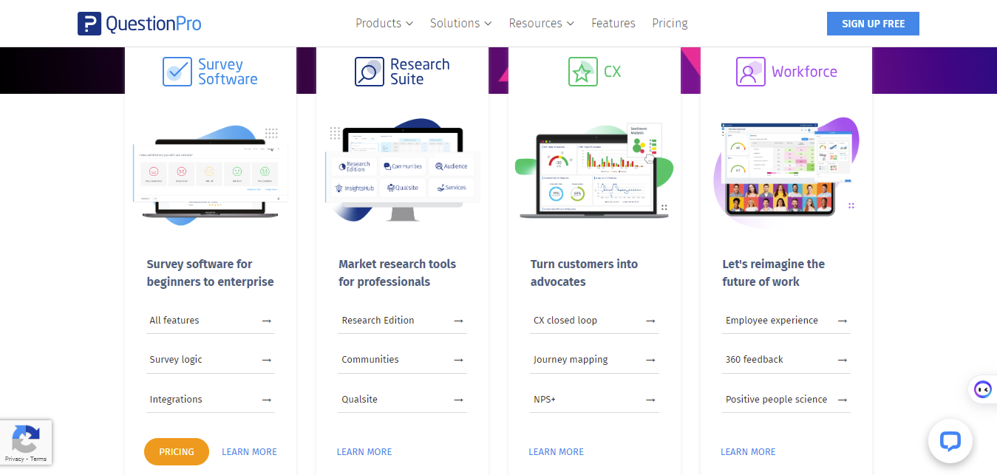The height and width of the screenshot is (475, 997).
Task: Click the orange PRICING button
Action: (x=177, y=451)
